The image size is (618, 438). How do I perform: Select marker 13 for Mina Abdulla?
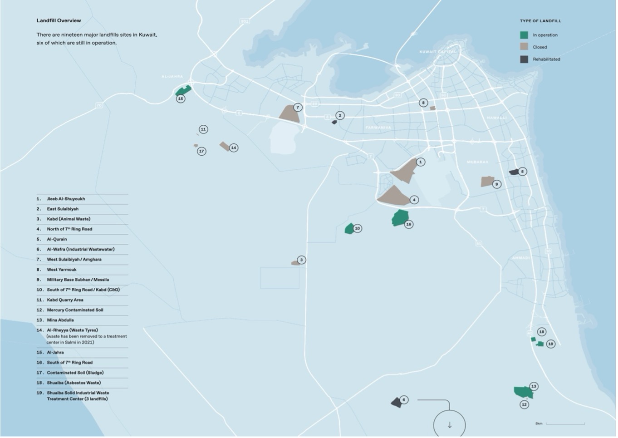[534, 386]
